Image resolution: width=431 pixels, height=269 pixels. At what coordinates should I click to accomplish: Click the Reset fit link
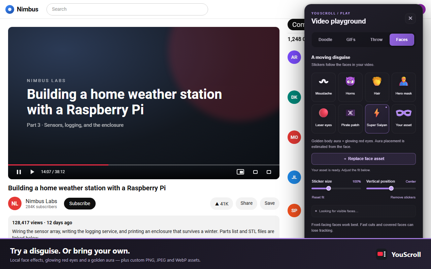point(318,197)
